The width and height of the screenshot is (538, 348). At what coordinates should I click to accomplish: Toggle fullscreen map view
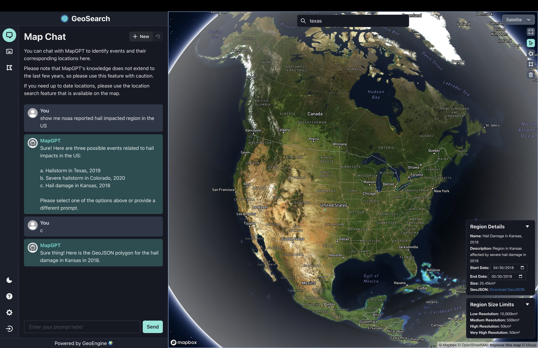click(531, 32)
